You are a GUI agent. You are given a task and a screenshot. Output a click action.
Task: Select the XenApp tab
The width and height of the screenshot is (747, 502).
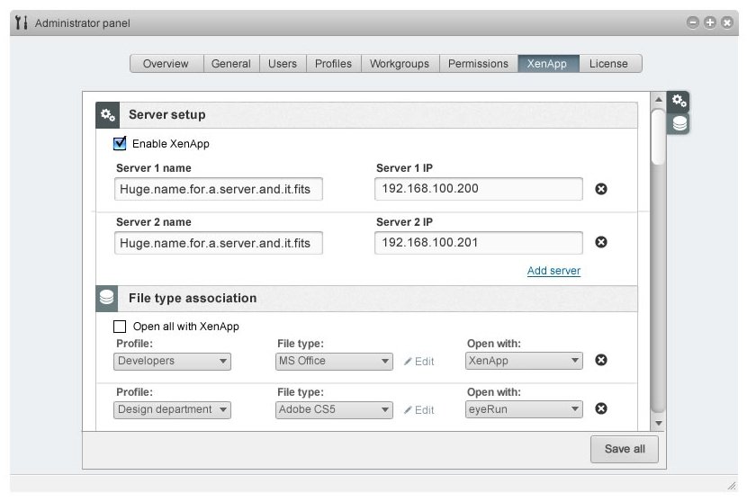[x=548, y=63]
